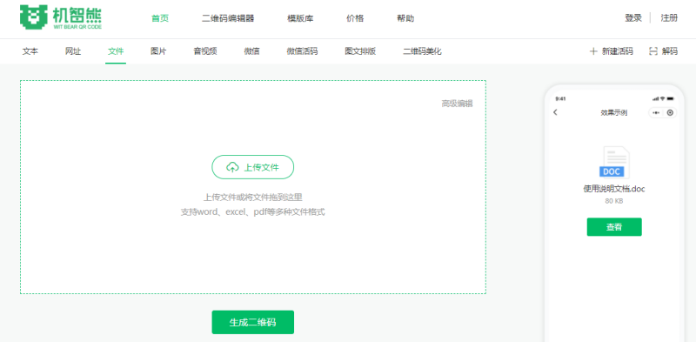Open the 二维码美化 tab
This screenshot has width=696, height=342.
[422, 51]
